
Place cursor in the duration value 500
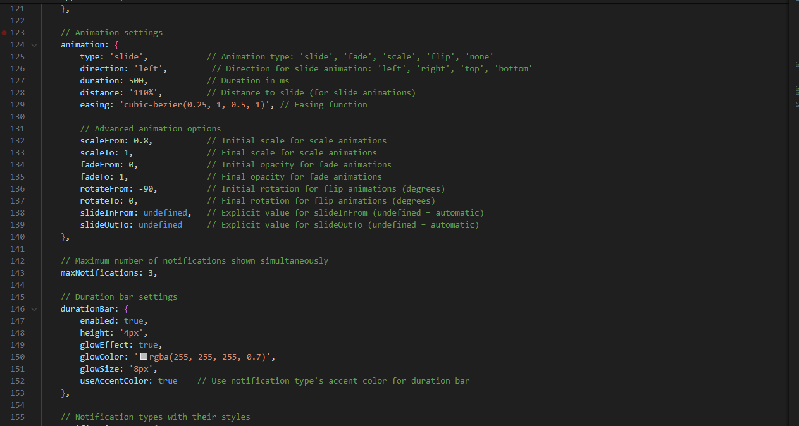tap(138, 81)
